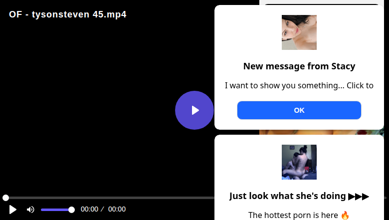Screen dimensions: 389x220
Task: Click the video title tysonsteven 45.mp4
Action: (67, 14)
